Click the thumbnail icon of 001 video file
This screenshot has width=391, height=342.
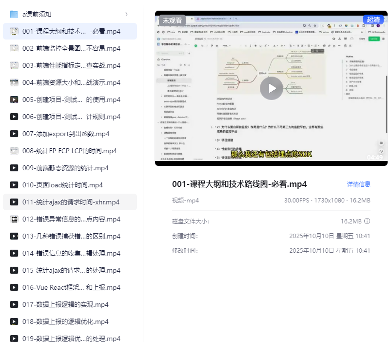pos(14,31)
